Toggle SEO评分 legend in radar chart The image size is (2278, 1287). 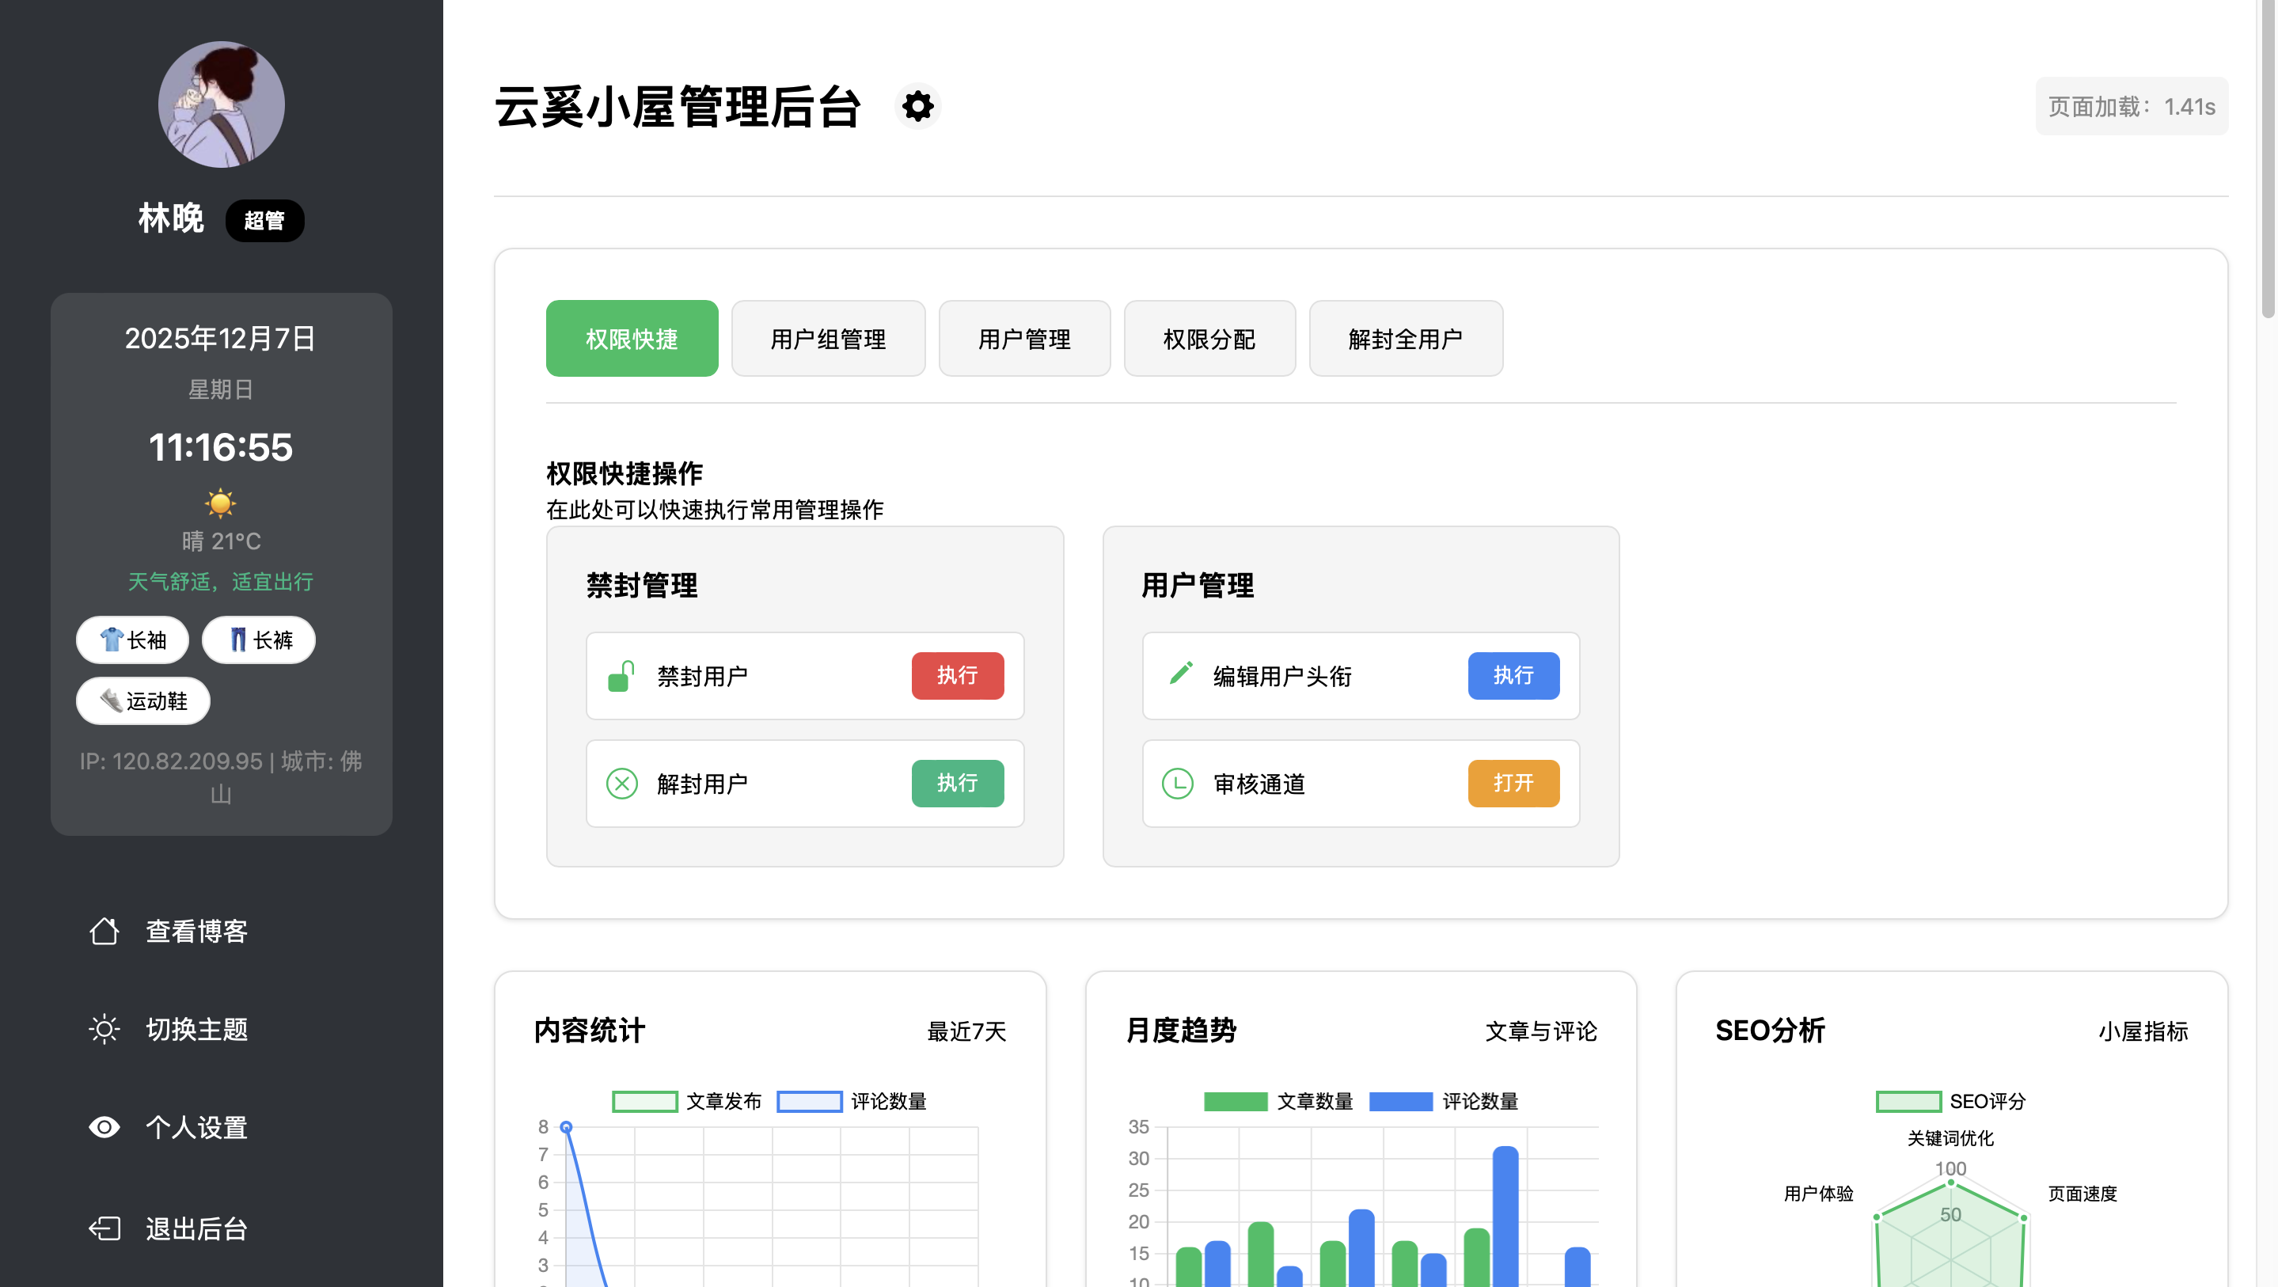click(x=1950, y=1101)
